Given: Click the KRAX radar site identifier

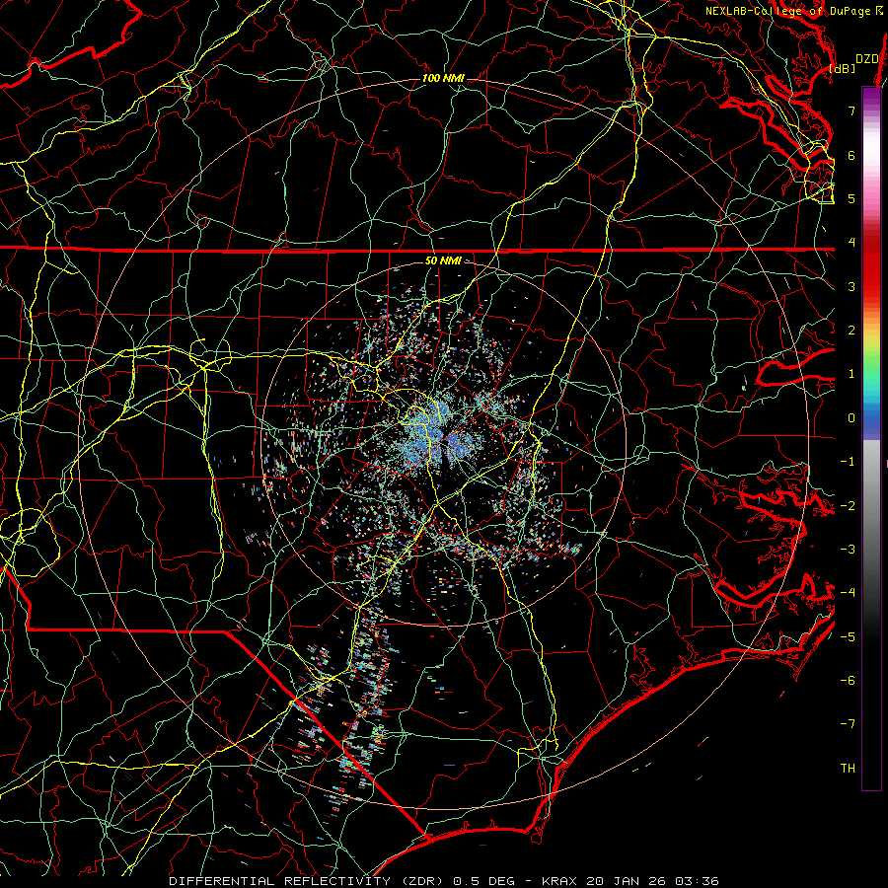Looking at the screenshot, I should pos(560,881).
